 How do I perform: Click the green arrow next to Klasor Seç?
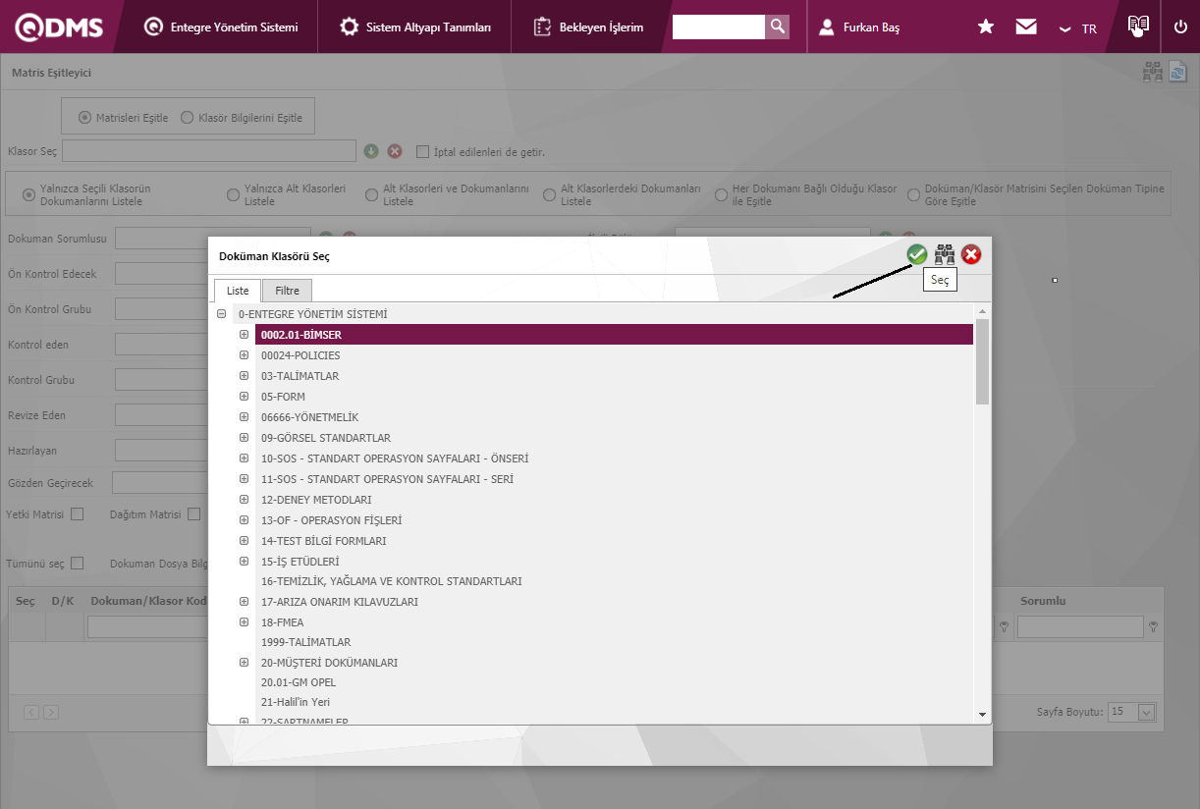point(371,151)
